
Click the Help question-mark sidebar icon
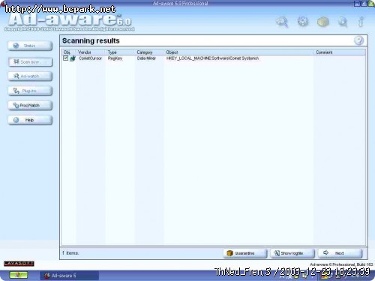[x=16, y=120]
